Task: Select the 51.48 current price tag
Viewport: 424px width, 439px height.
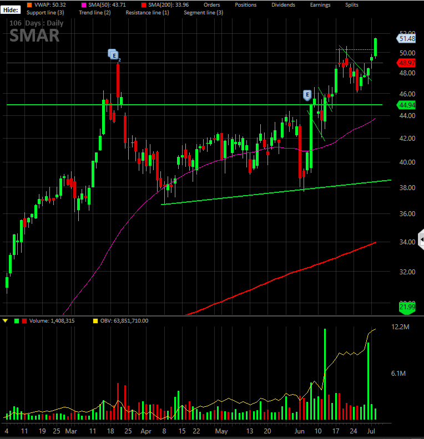Action: [x=406, y=39]
